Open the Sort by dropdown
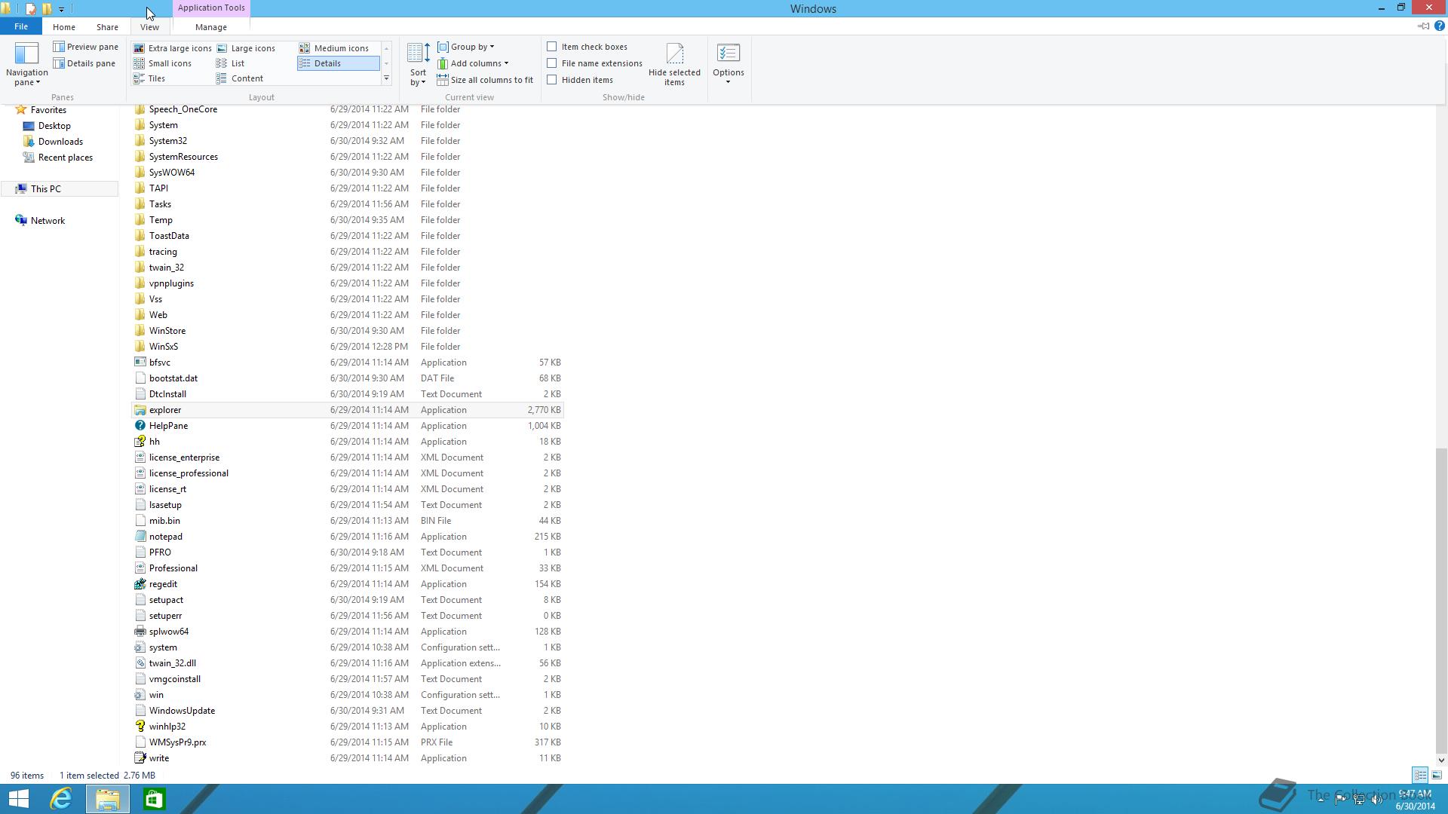 click(x=418, y=65)
